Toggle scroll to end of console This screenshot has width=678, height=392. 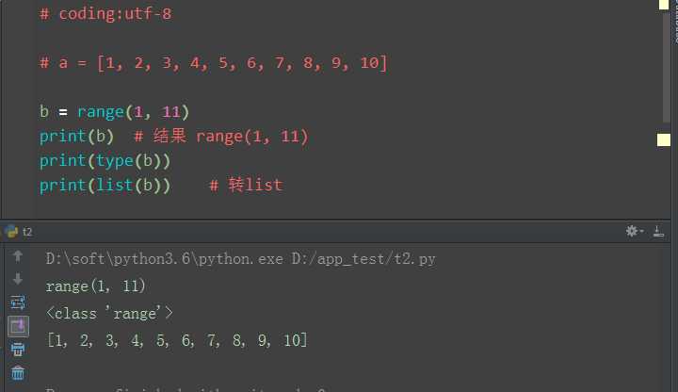[18, 326]
